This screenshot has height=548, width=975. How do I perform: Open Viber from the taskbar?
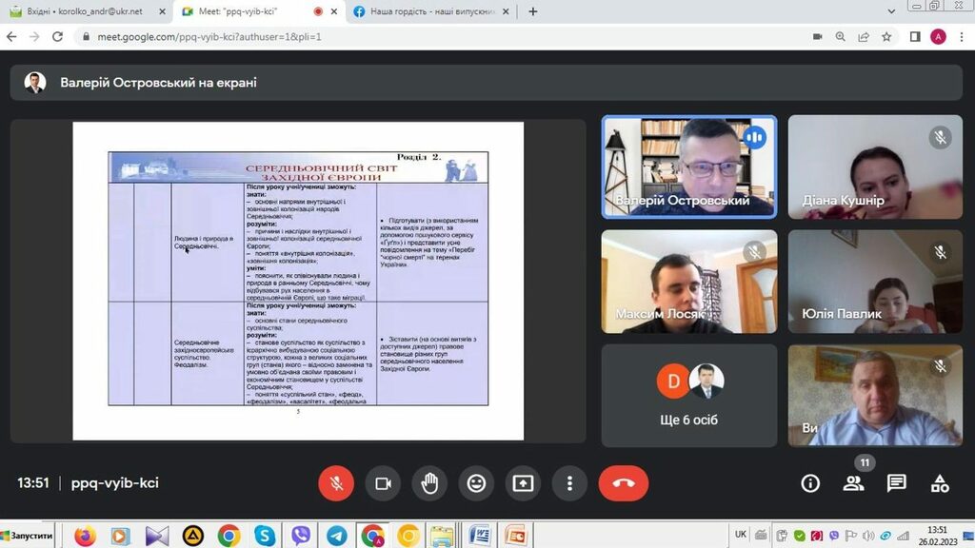click(x=301, y=536)
